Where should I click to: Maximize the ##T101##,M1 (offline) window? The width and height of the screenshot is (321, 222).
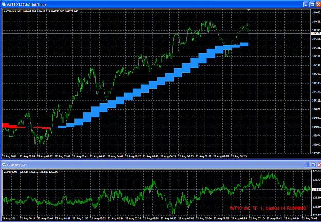[313, 4]
